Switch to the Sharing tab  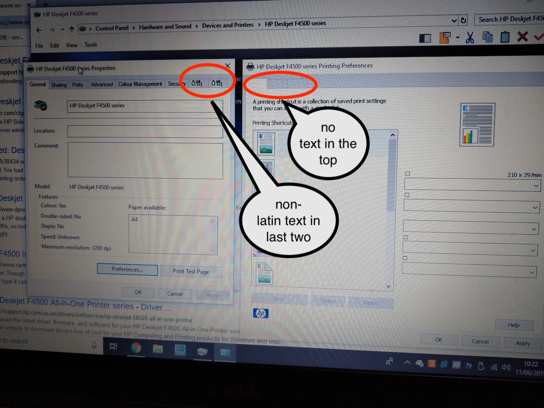[x=59, y=85]
